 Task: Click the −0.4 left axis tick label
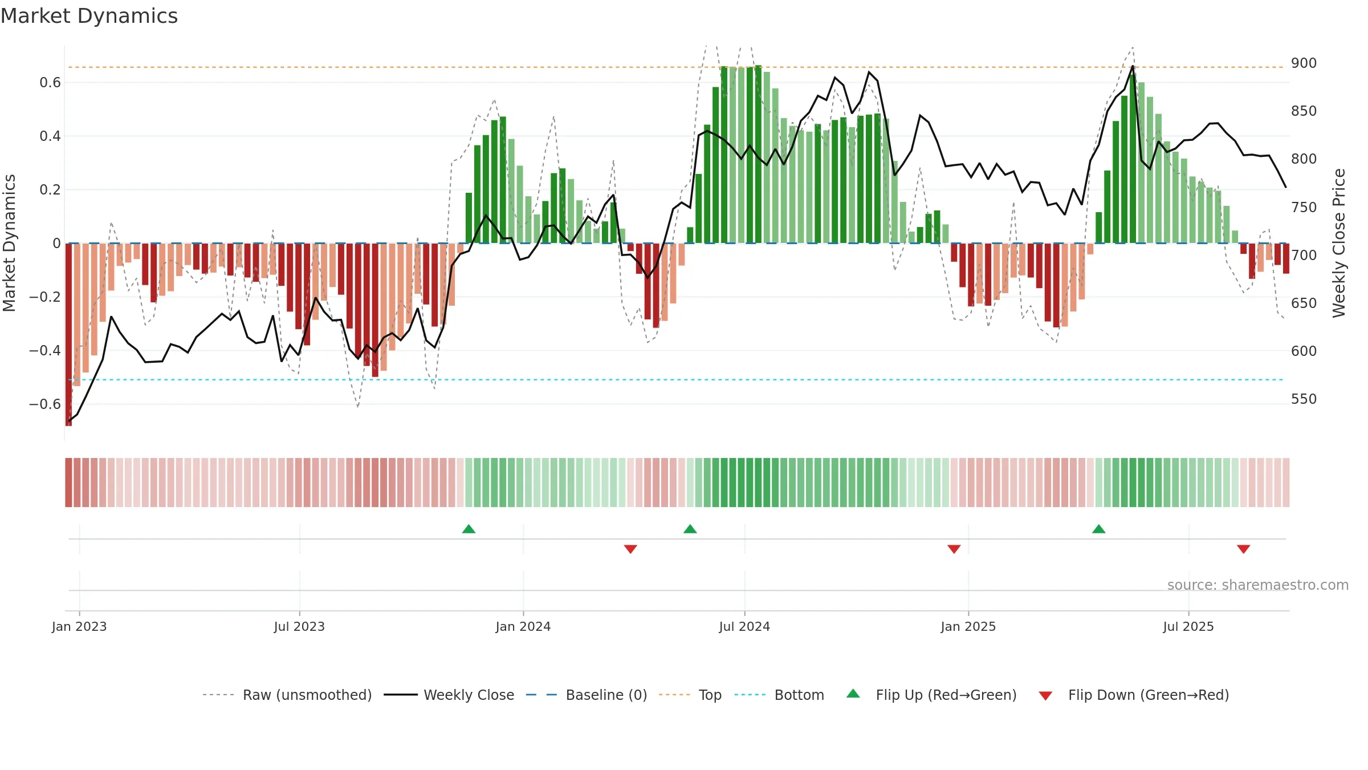pyautogui.click(x=45, y=351)
